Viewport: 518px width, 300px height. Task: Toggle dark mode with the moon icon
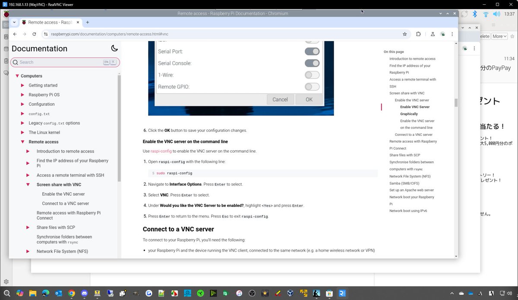point(114,48)
